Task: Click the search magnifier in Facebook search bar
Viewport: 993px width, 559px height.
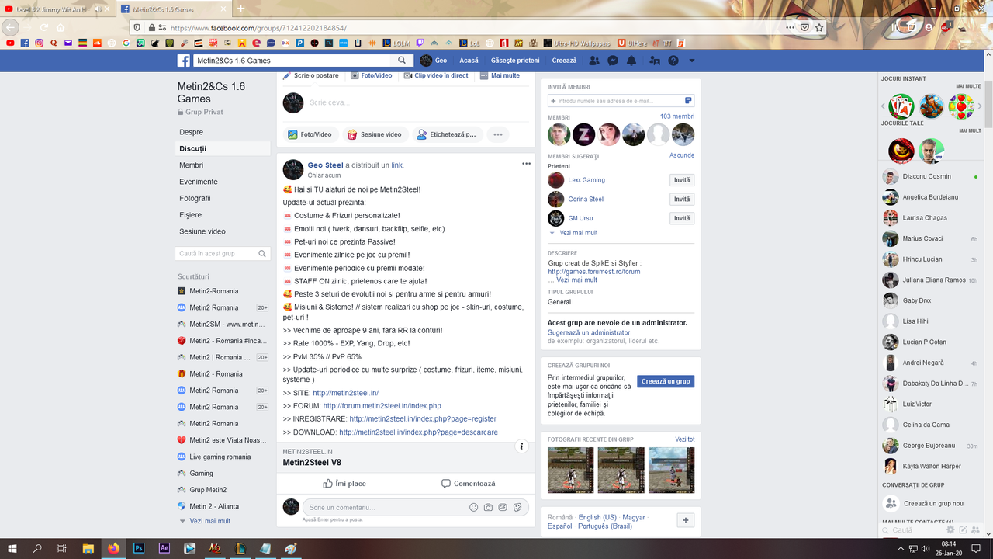Action: click(402, 61)
